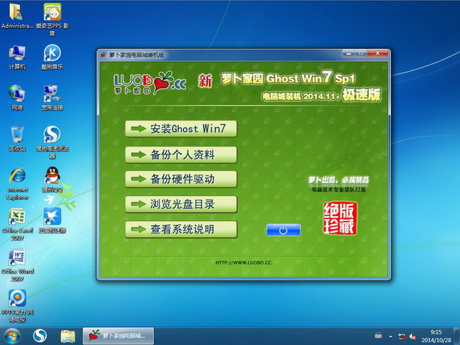Open the 网络 (Network) desktop icon
Image resolution: width=460 pixels, height=345 pixels.
[17, 98]
